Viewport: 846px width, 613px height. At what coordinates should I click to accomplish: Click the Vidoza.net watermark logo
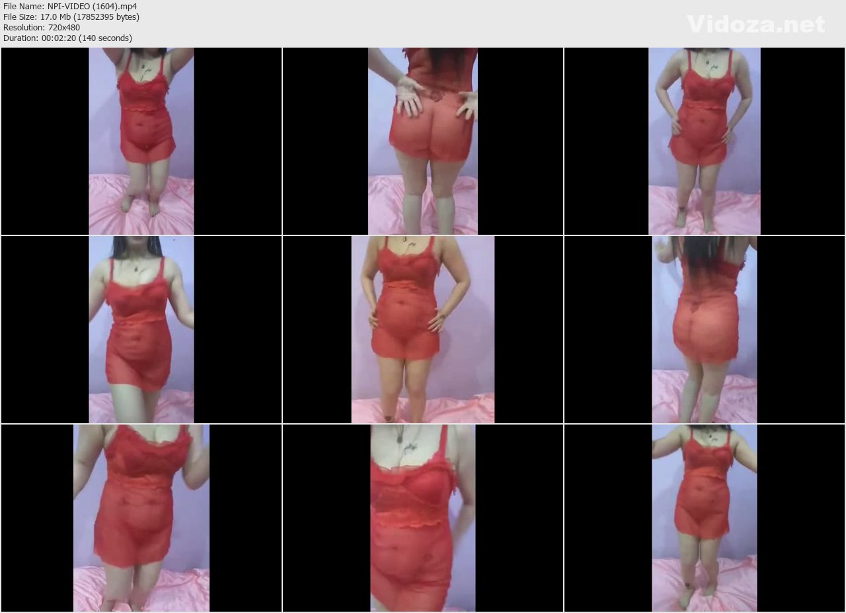click(x=755, y=24)
